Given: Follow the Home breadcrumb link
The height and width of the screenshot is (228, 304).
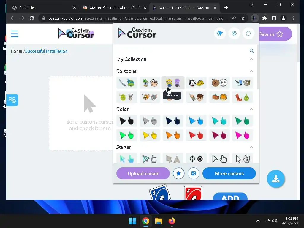Looking at the screenshot, I should point(16,51).
